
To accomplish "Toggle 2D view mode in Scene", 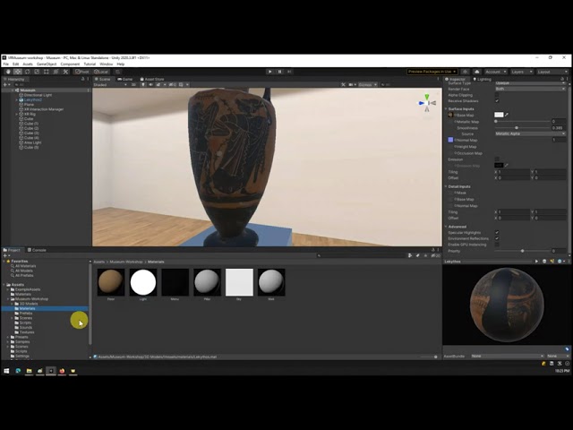I will pyautogui.click(x=133, y=85).
